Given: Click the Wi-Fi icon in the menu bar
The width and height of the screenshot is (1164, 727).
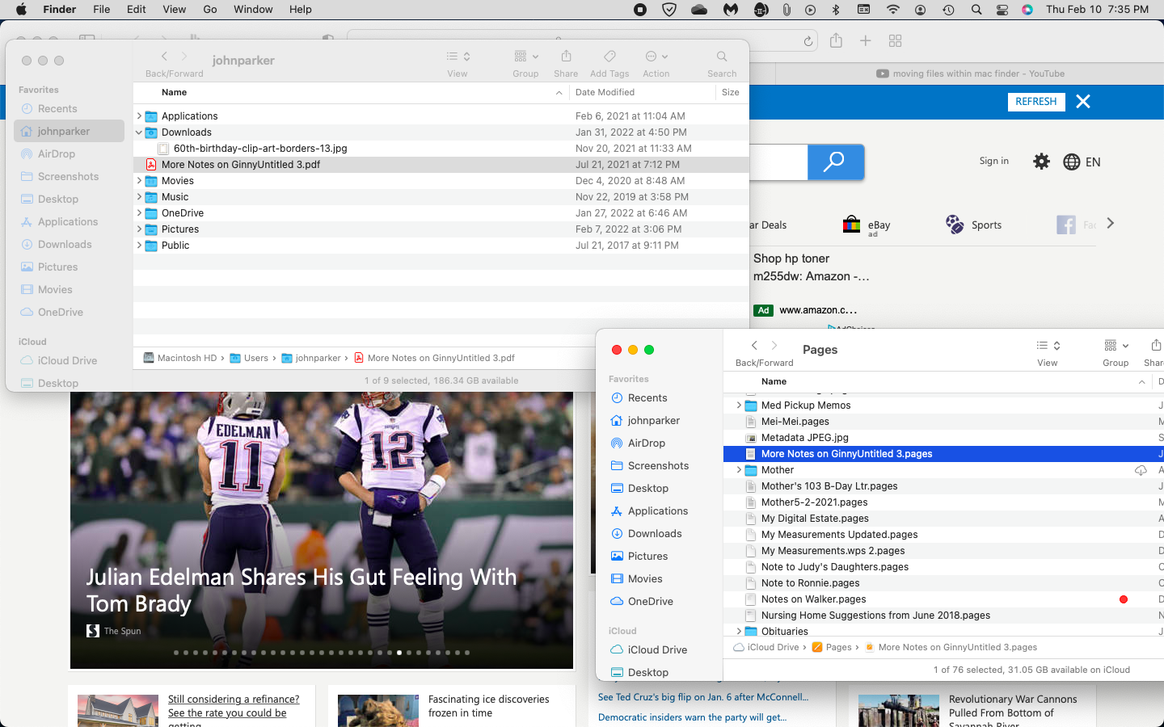Looking at the screenshot, I should coord(893,10).
